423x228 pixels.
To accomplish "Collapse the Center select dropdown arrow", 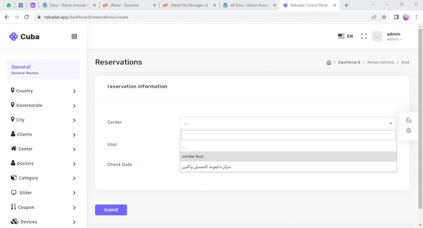I will pos(390,123).
